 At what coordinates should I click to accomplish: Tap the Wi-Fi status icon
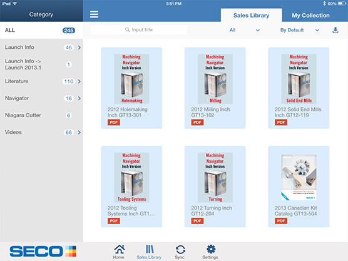pos(15,3)
